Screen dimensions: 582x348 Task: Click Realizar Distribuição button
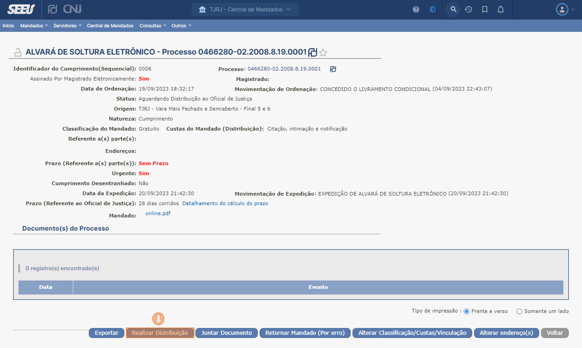160,333
